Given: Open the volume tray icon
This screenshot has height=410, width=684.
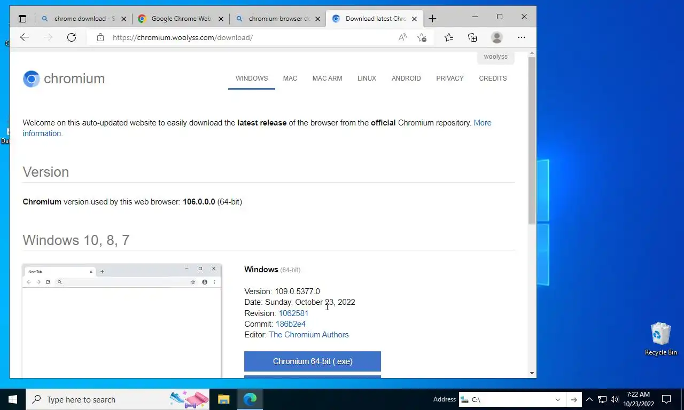Looking at the screenshot, I should [x=614, y=399].
